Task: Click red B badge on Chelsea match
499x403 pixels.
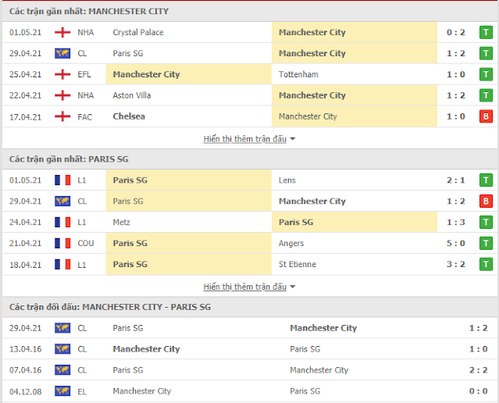Action: (486, 116)
